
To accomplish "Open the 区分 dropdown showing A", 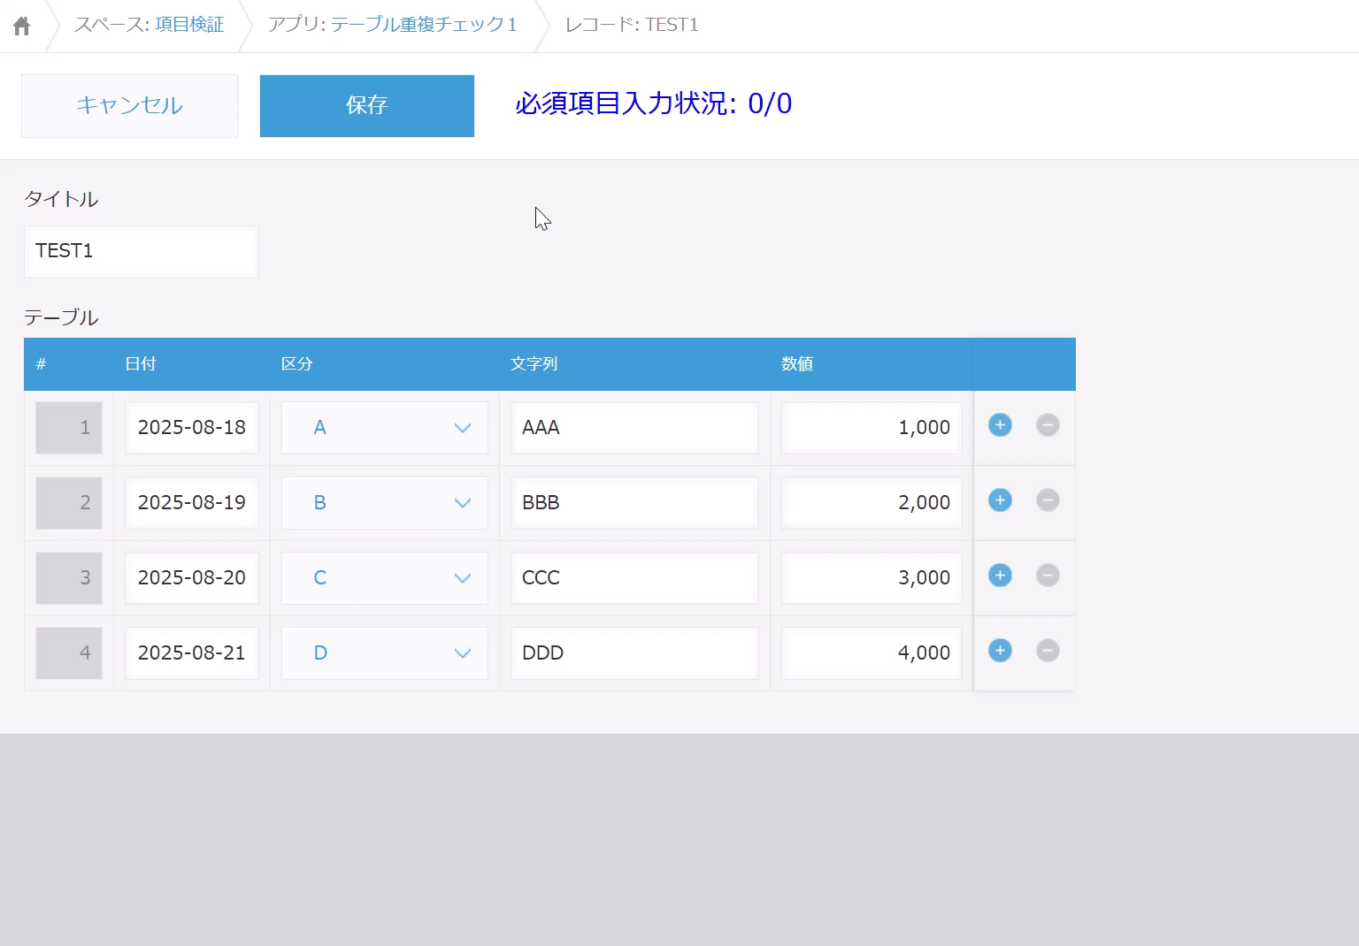I will pyautogui.click(x=385, y=428).
